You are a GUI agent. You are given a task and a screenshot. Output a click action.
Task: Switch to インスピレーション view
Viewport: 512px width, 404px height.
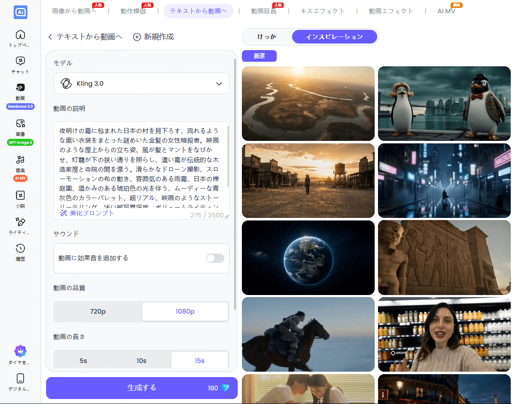click(334, 37)
